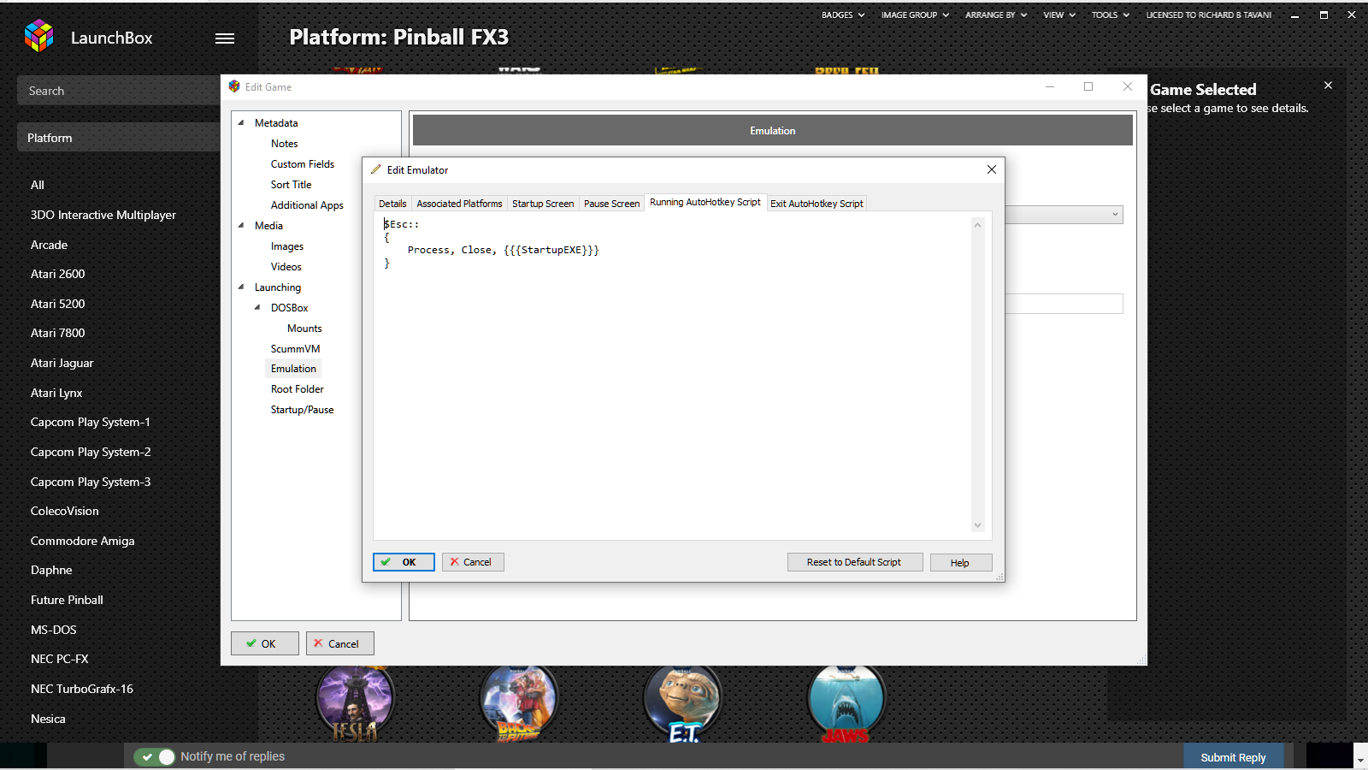Select 3DO Interactive Multiplayer platform
This screenshot has width=1368, height=770.
pyautogui.click(x=103, y=215)
